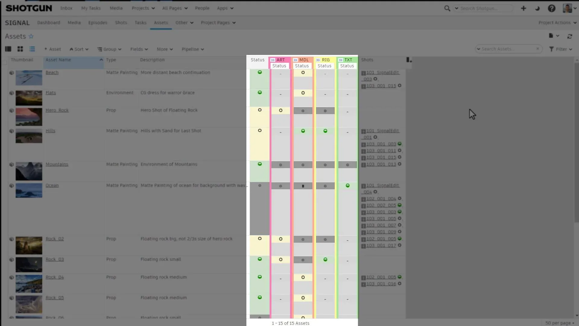Click the Filter funnel button

(561, 49)
